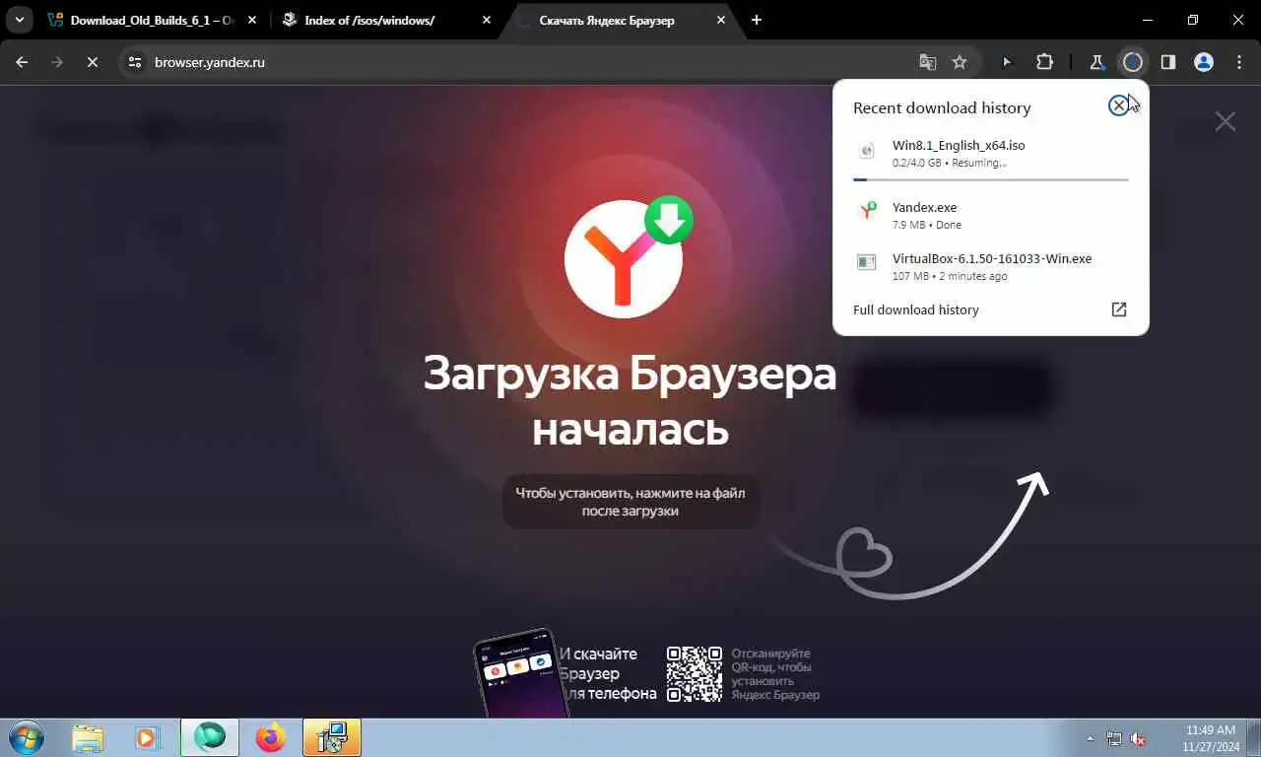
Task: Open the taskbar clock 11:49 AM
Action: coord(1212,737)
